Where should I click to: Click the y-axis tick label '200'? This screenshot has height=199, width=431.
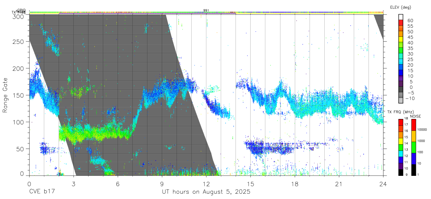tap(18, 68)
